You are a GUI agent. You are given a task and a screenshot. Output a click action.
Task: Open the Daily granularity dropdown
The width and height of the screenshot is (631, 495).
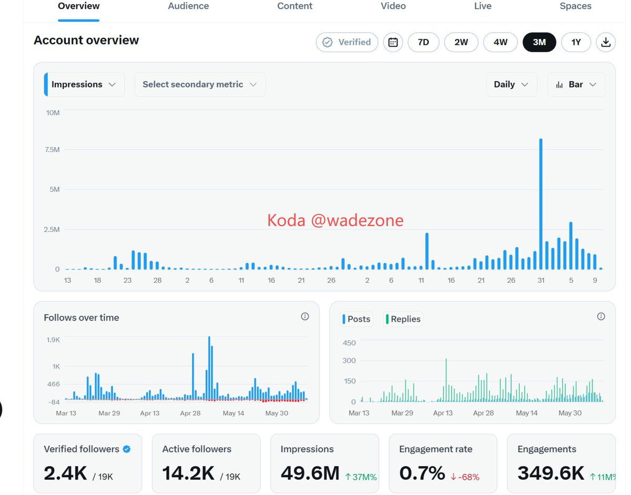tap(512, 85)
